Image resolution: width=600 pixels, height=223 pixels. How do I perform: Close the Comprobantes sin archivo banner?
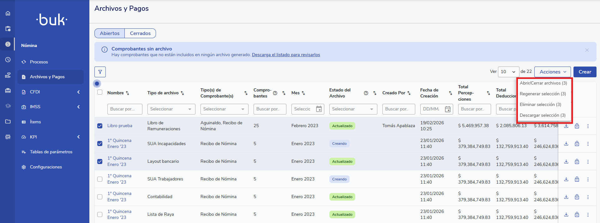pyautogui.click(x=587, y=50)
